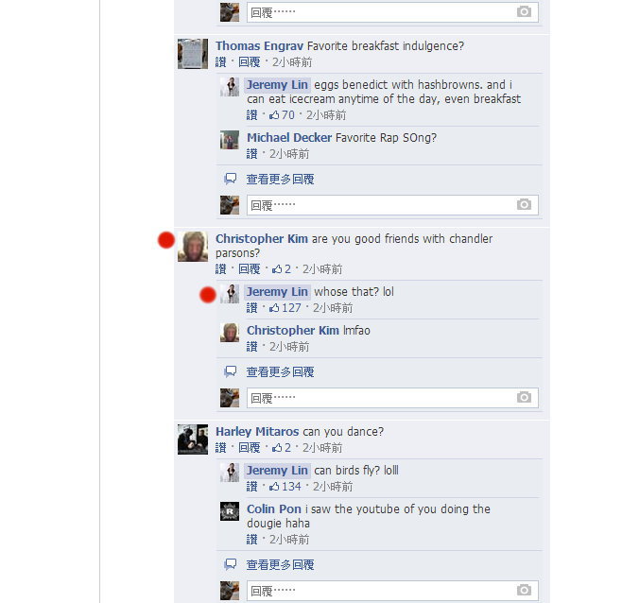
Task: Click Jeremy Lin name on 'whose that' reply
Action: tap(277, 292)
